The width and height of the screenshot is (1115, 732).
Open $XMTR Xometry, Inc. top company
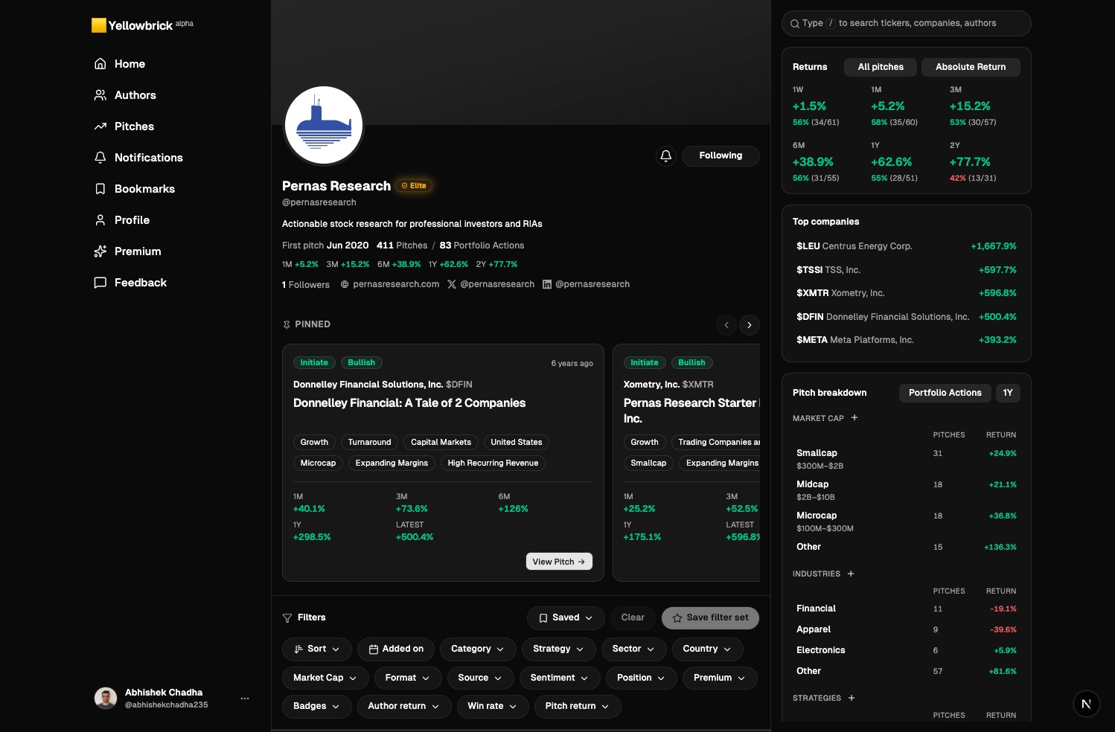[x=907, y=293]
